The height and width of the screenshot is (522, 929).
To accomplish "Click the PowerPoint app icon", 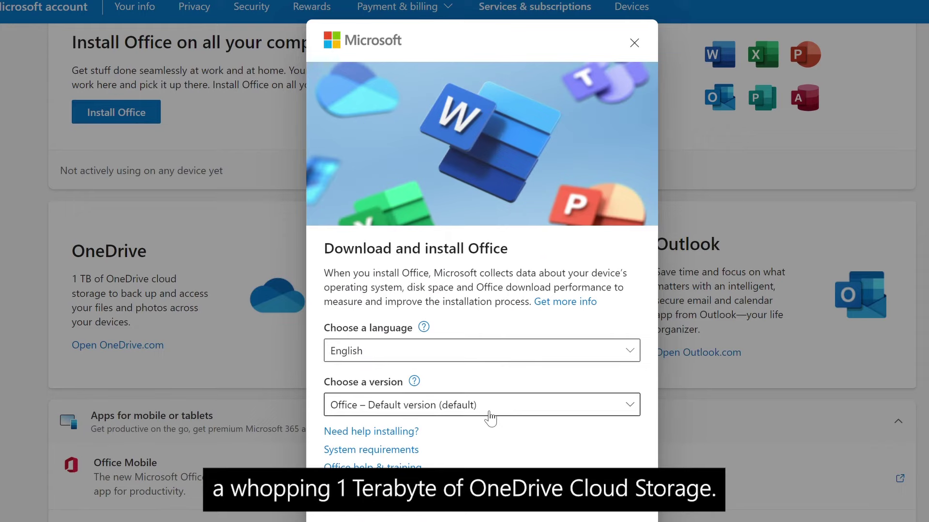I will pyautogui.click(x=805, y=54).
